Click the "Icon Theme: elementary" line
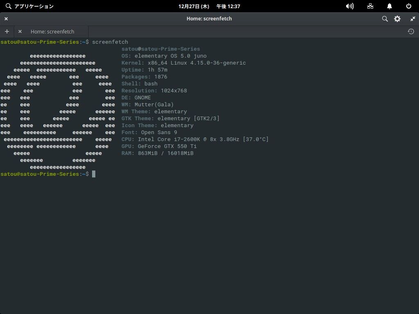The width and height of the screenshot is (419, 314). pyautogui.click(x=158, y=125)
